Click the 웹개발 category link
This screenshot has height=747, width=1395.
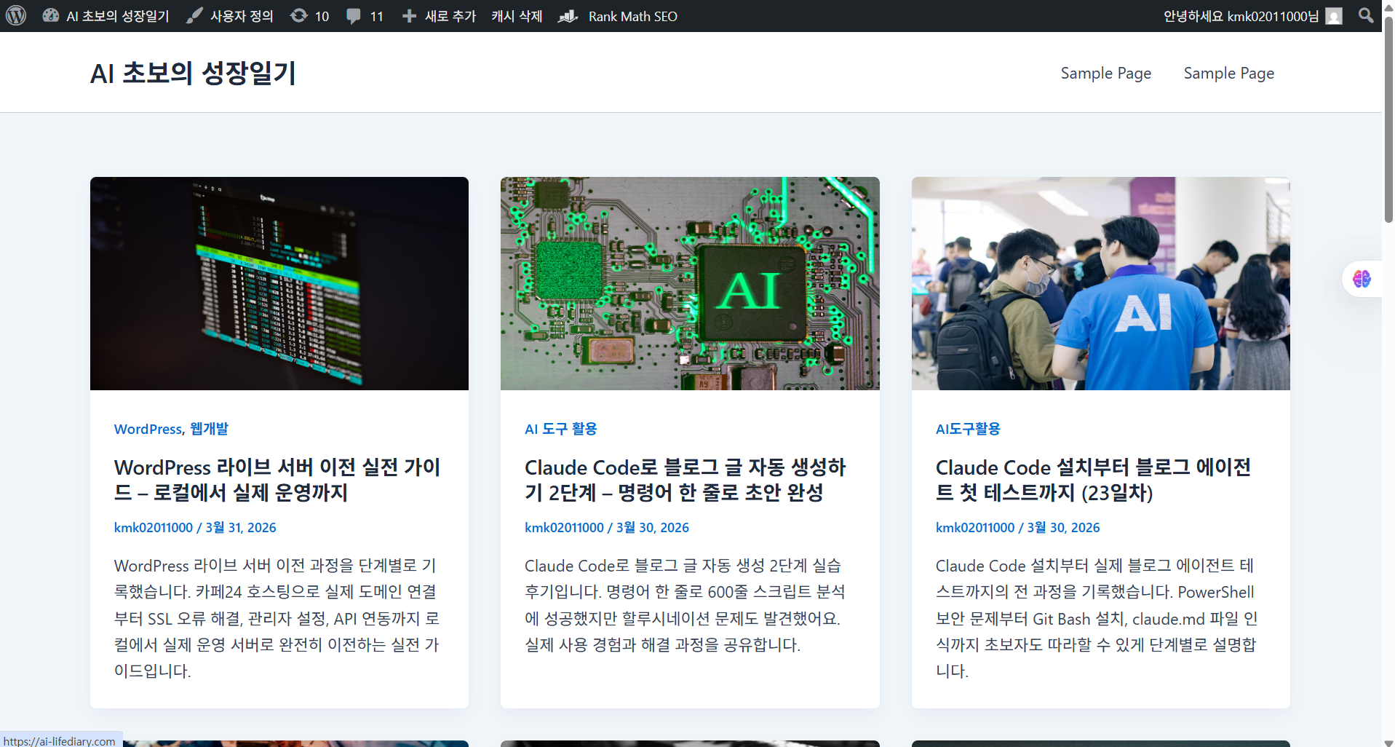tap(210, 429)
